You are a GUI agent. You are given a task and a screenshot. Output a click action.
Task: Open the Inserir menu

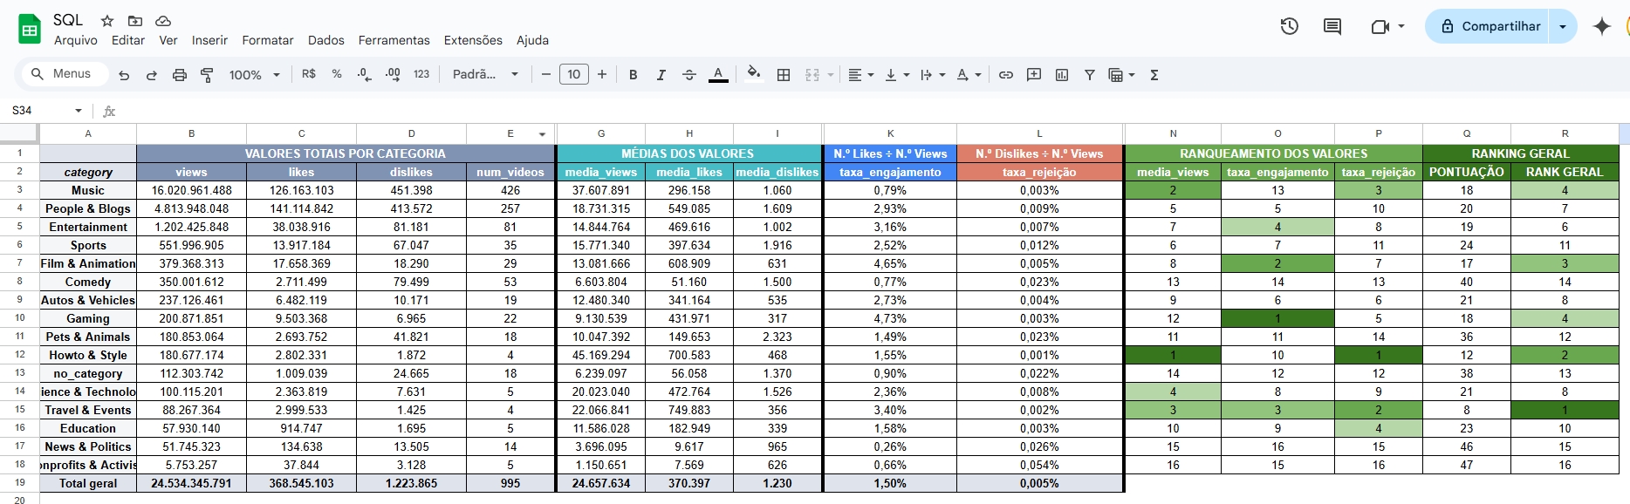[x=209, y=40]
